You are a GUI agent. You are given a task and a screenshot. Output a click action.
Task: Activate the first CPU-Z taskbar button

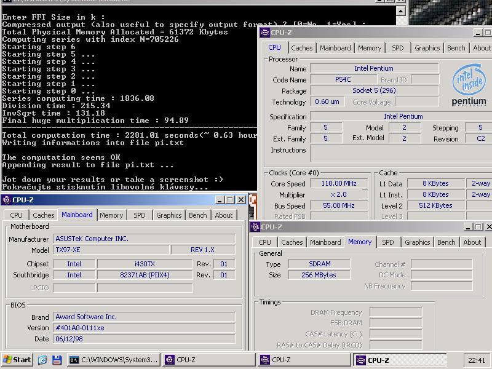[208, 360]
